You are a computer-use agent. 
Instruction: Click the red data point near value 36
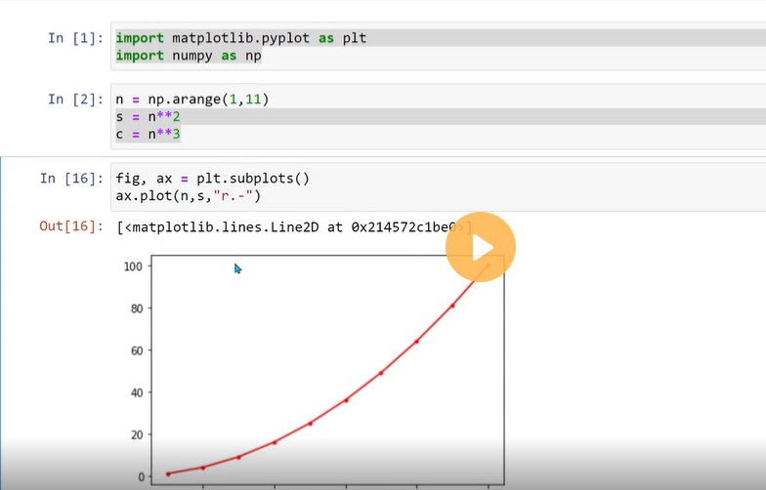346,400
